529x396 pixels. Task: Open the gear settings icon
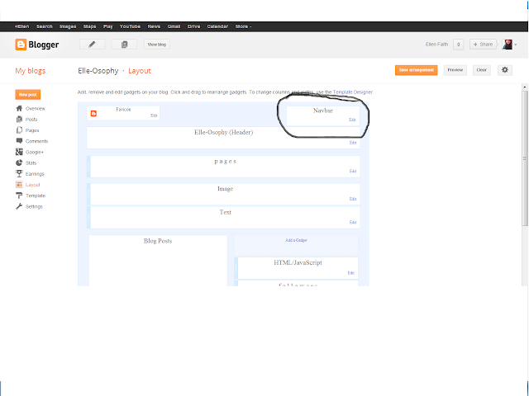click(505, 70)
